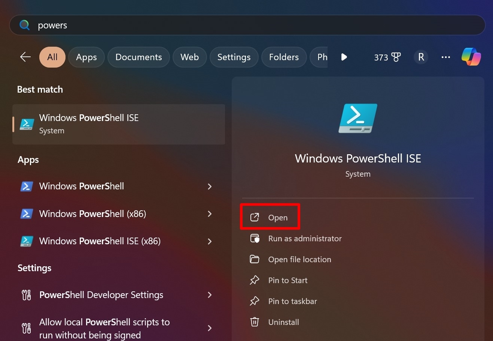Click the search magnifier icon
This screenshot has width=493, height=341.
click(24, 25)
